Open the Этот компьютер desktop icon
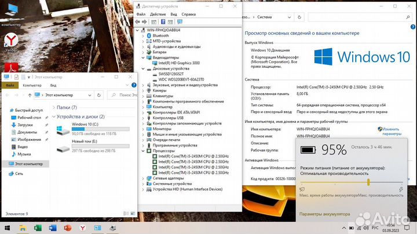Screen dimensions: 417x234 [x=11, y=14]
